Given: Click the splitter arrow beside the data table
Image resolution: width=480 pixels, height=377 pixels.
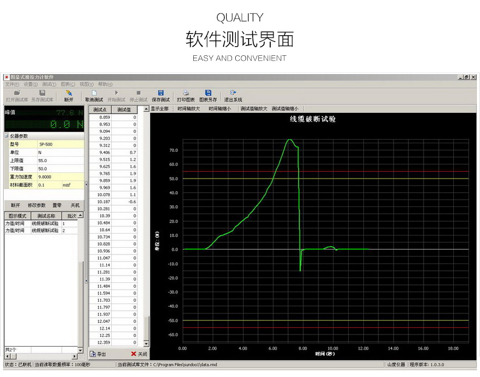Looking at the screenshot, I should (86, 184).
